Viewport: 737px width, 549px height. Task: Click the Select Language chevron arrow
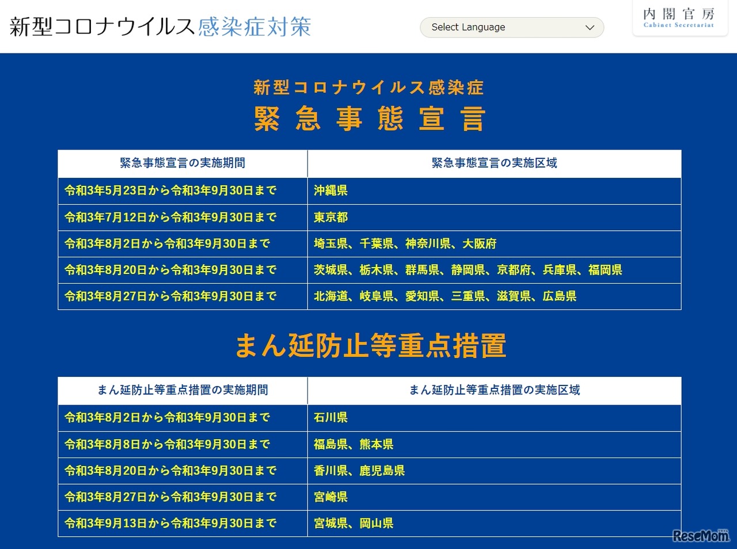pyautogui.click(x=588, y=28)
